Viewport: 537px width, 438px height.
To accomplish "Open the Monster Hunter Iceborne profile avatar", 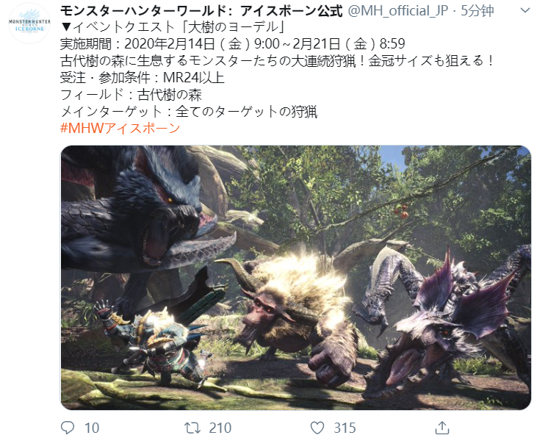I will point(29,23).
